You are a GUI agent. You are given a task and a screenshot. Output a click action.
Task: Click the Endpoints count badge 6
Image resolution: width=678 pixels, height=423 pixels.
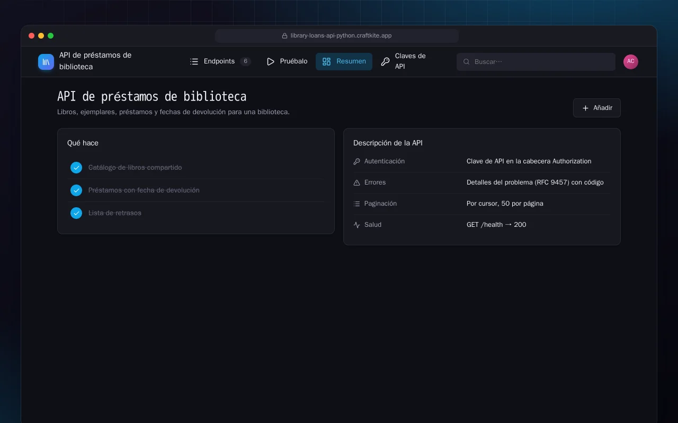point(245,61)
